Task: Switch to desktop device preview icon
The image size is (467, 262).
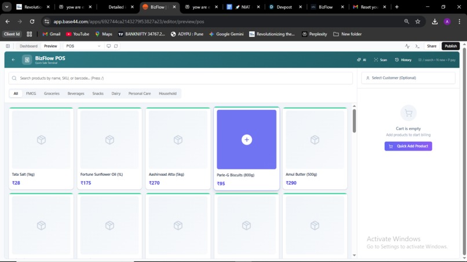Action: (109, 46)
